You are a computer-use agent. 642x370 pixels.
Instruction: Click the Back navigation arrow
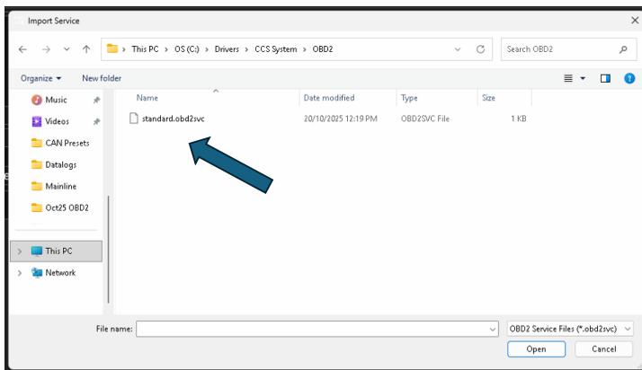[x=22, y=49]
